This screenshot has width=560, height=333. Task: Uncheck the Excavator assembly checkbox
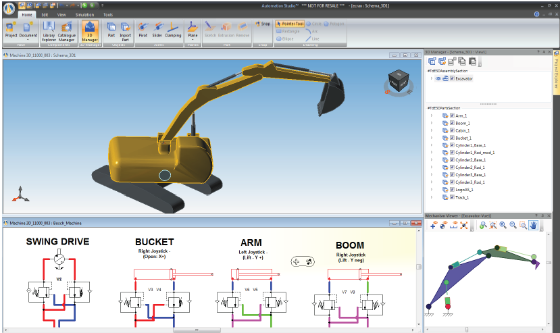[452, 78]
